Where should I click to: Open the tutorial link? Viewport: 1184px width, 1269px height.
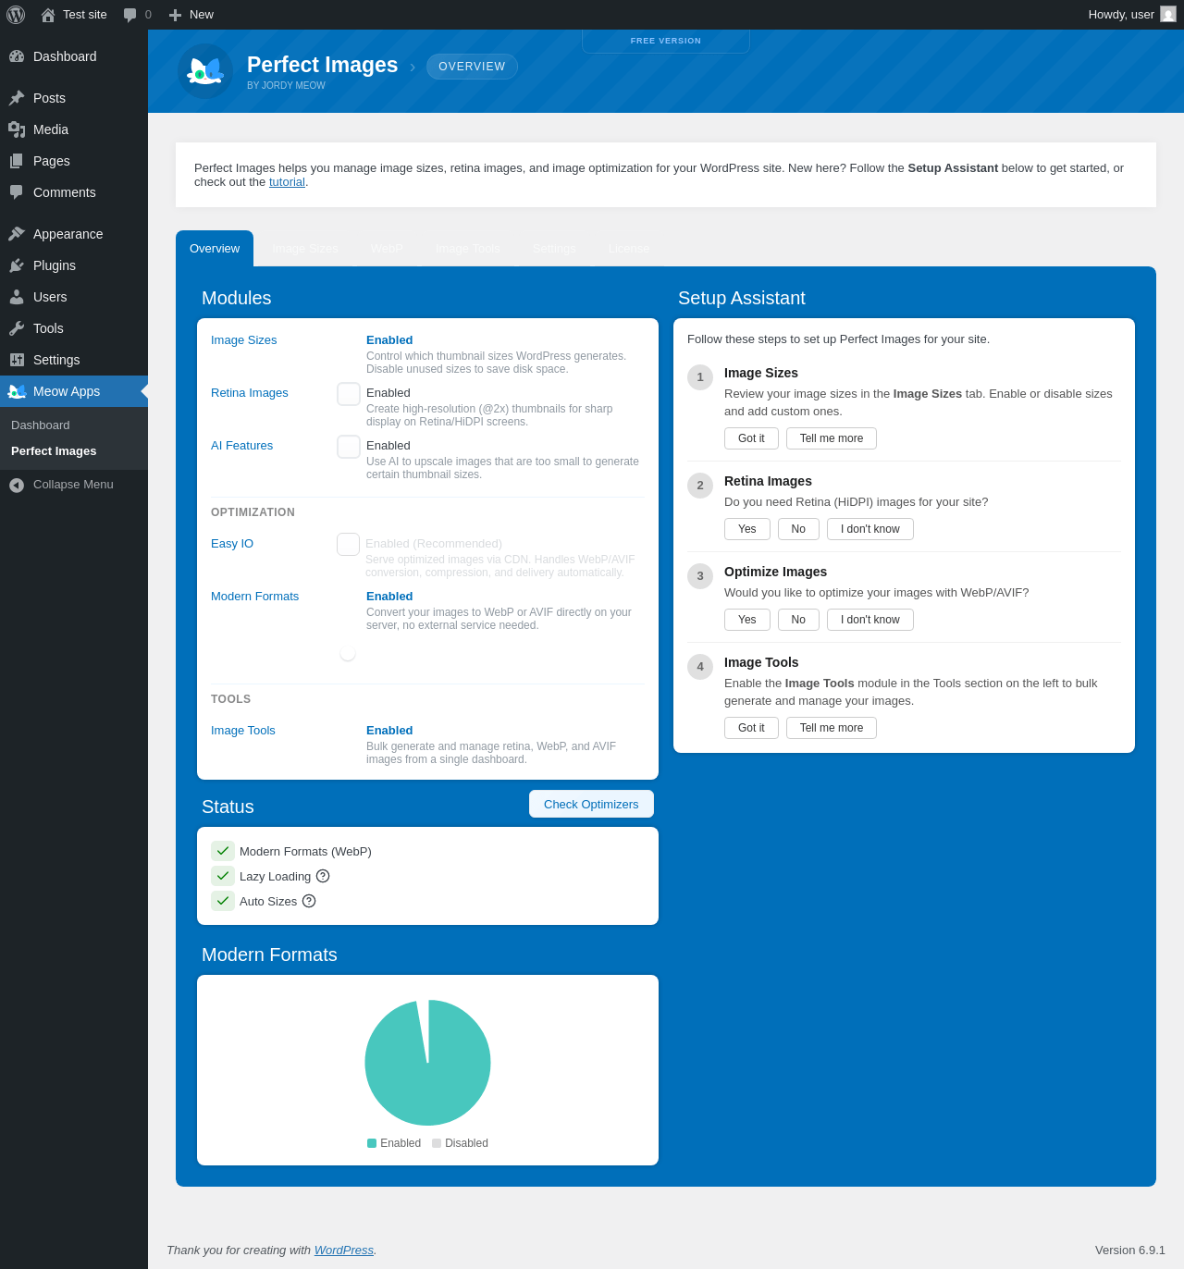(287, 182)
